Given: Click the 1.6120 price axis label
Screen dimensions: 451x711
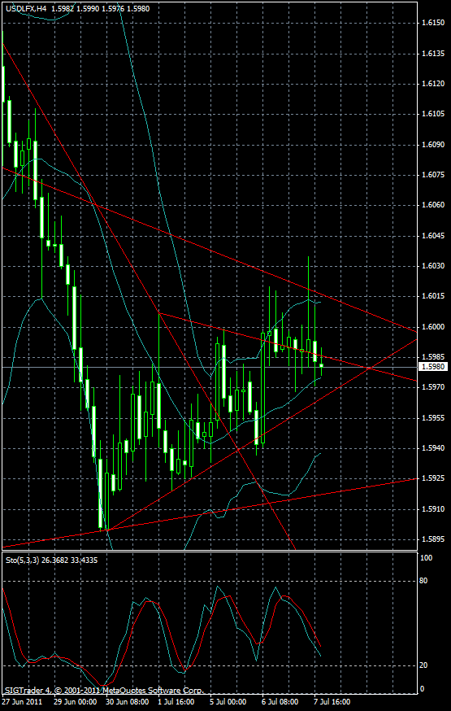Looking at the screenshot, I should (431, 84).
